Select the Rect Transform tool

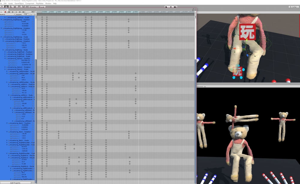(x=19, y=7)
